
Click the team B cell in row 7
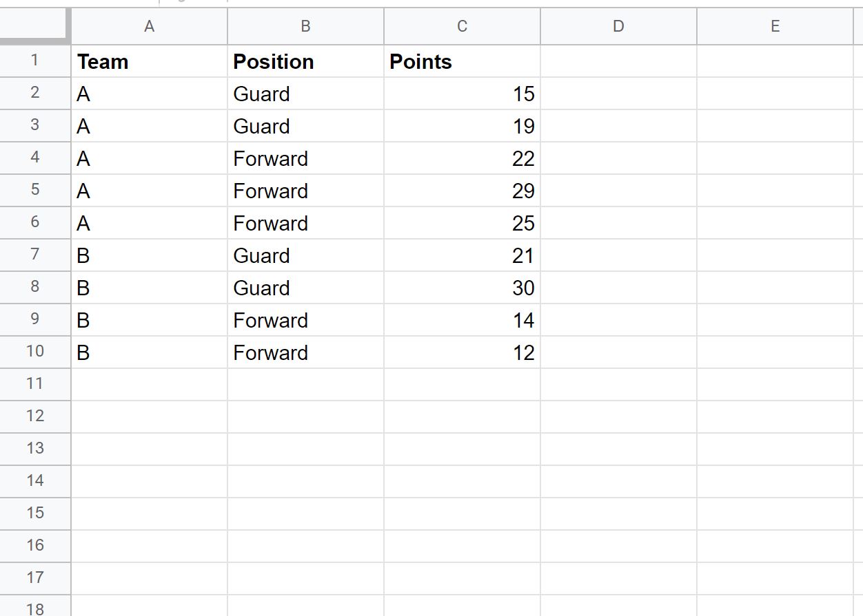(149, 255)
